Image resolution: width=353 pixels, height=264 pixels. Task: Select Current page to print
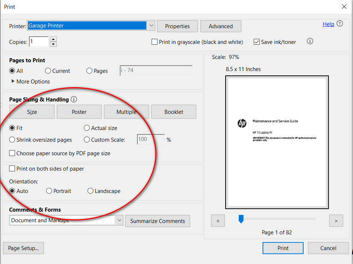(x=48, y=71)
